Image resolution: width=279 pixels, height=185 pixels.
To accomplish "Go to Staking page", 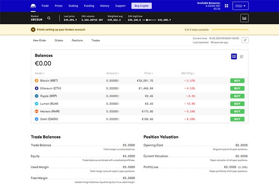I will coord(73,6).
